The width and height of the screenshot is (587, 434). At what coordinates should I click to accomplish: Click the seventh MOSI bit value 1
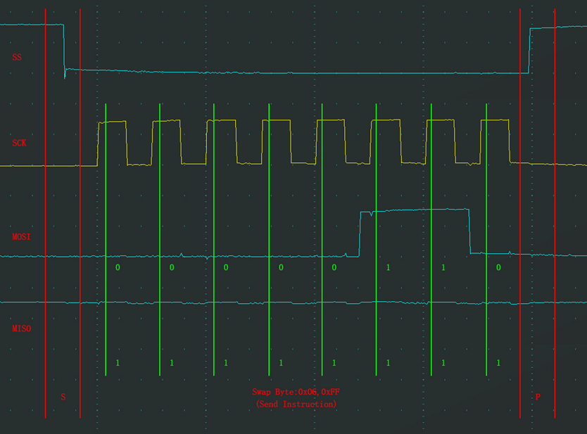point(443,268)
